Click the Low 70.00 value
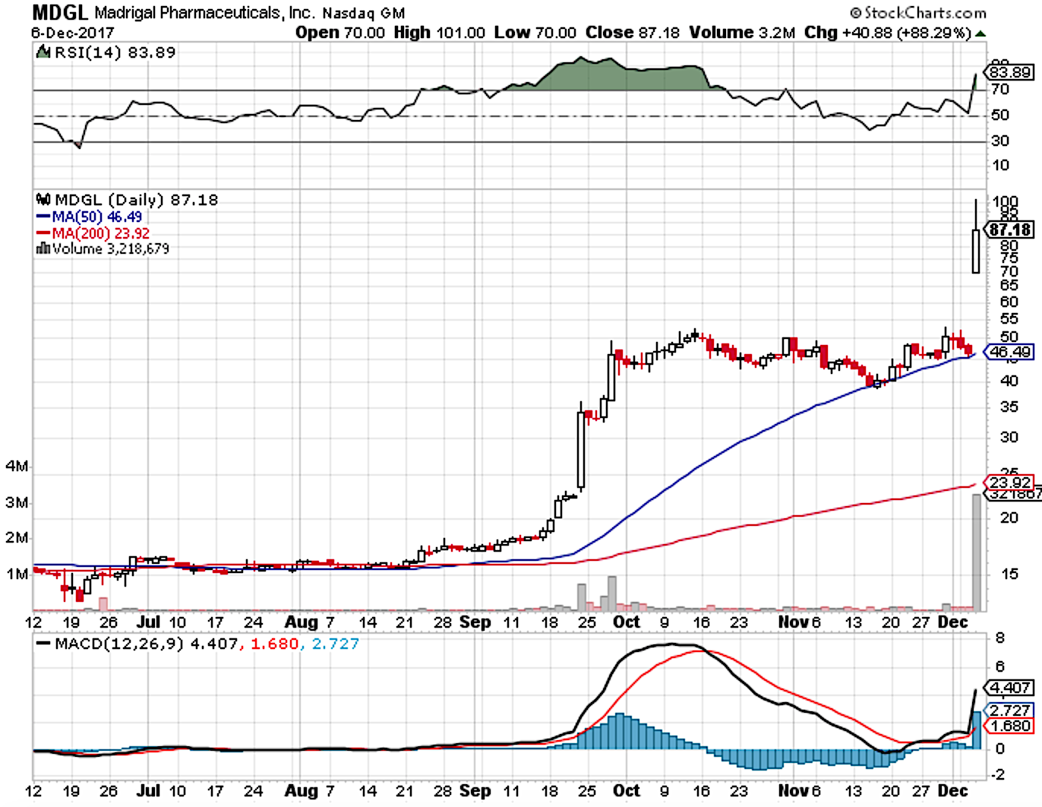Viewport: 1042px width, 807px height. (535, 33)
